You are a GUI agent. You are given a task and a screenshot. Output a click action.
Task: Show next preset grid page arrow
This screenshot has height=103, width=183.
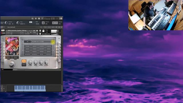click(x=53, y=50)
